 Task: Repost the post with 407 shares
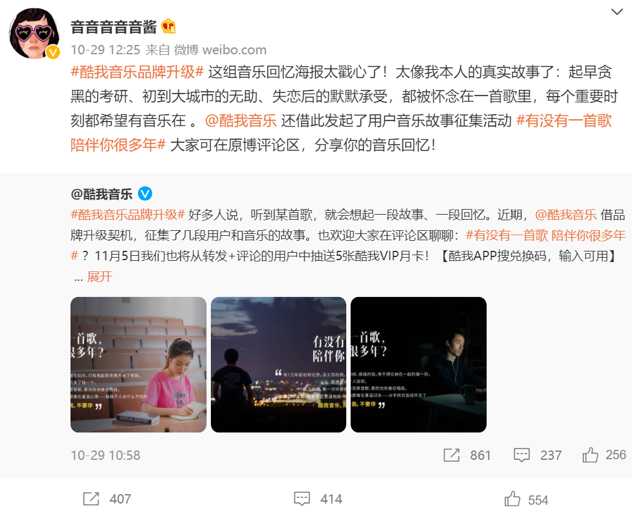[x=107, y=499]
